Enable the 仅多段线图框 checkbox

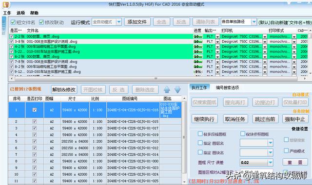pyautogui.click(x=200, y=134)
